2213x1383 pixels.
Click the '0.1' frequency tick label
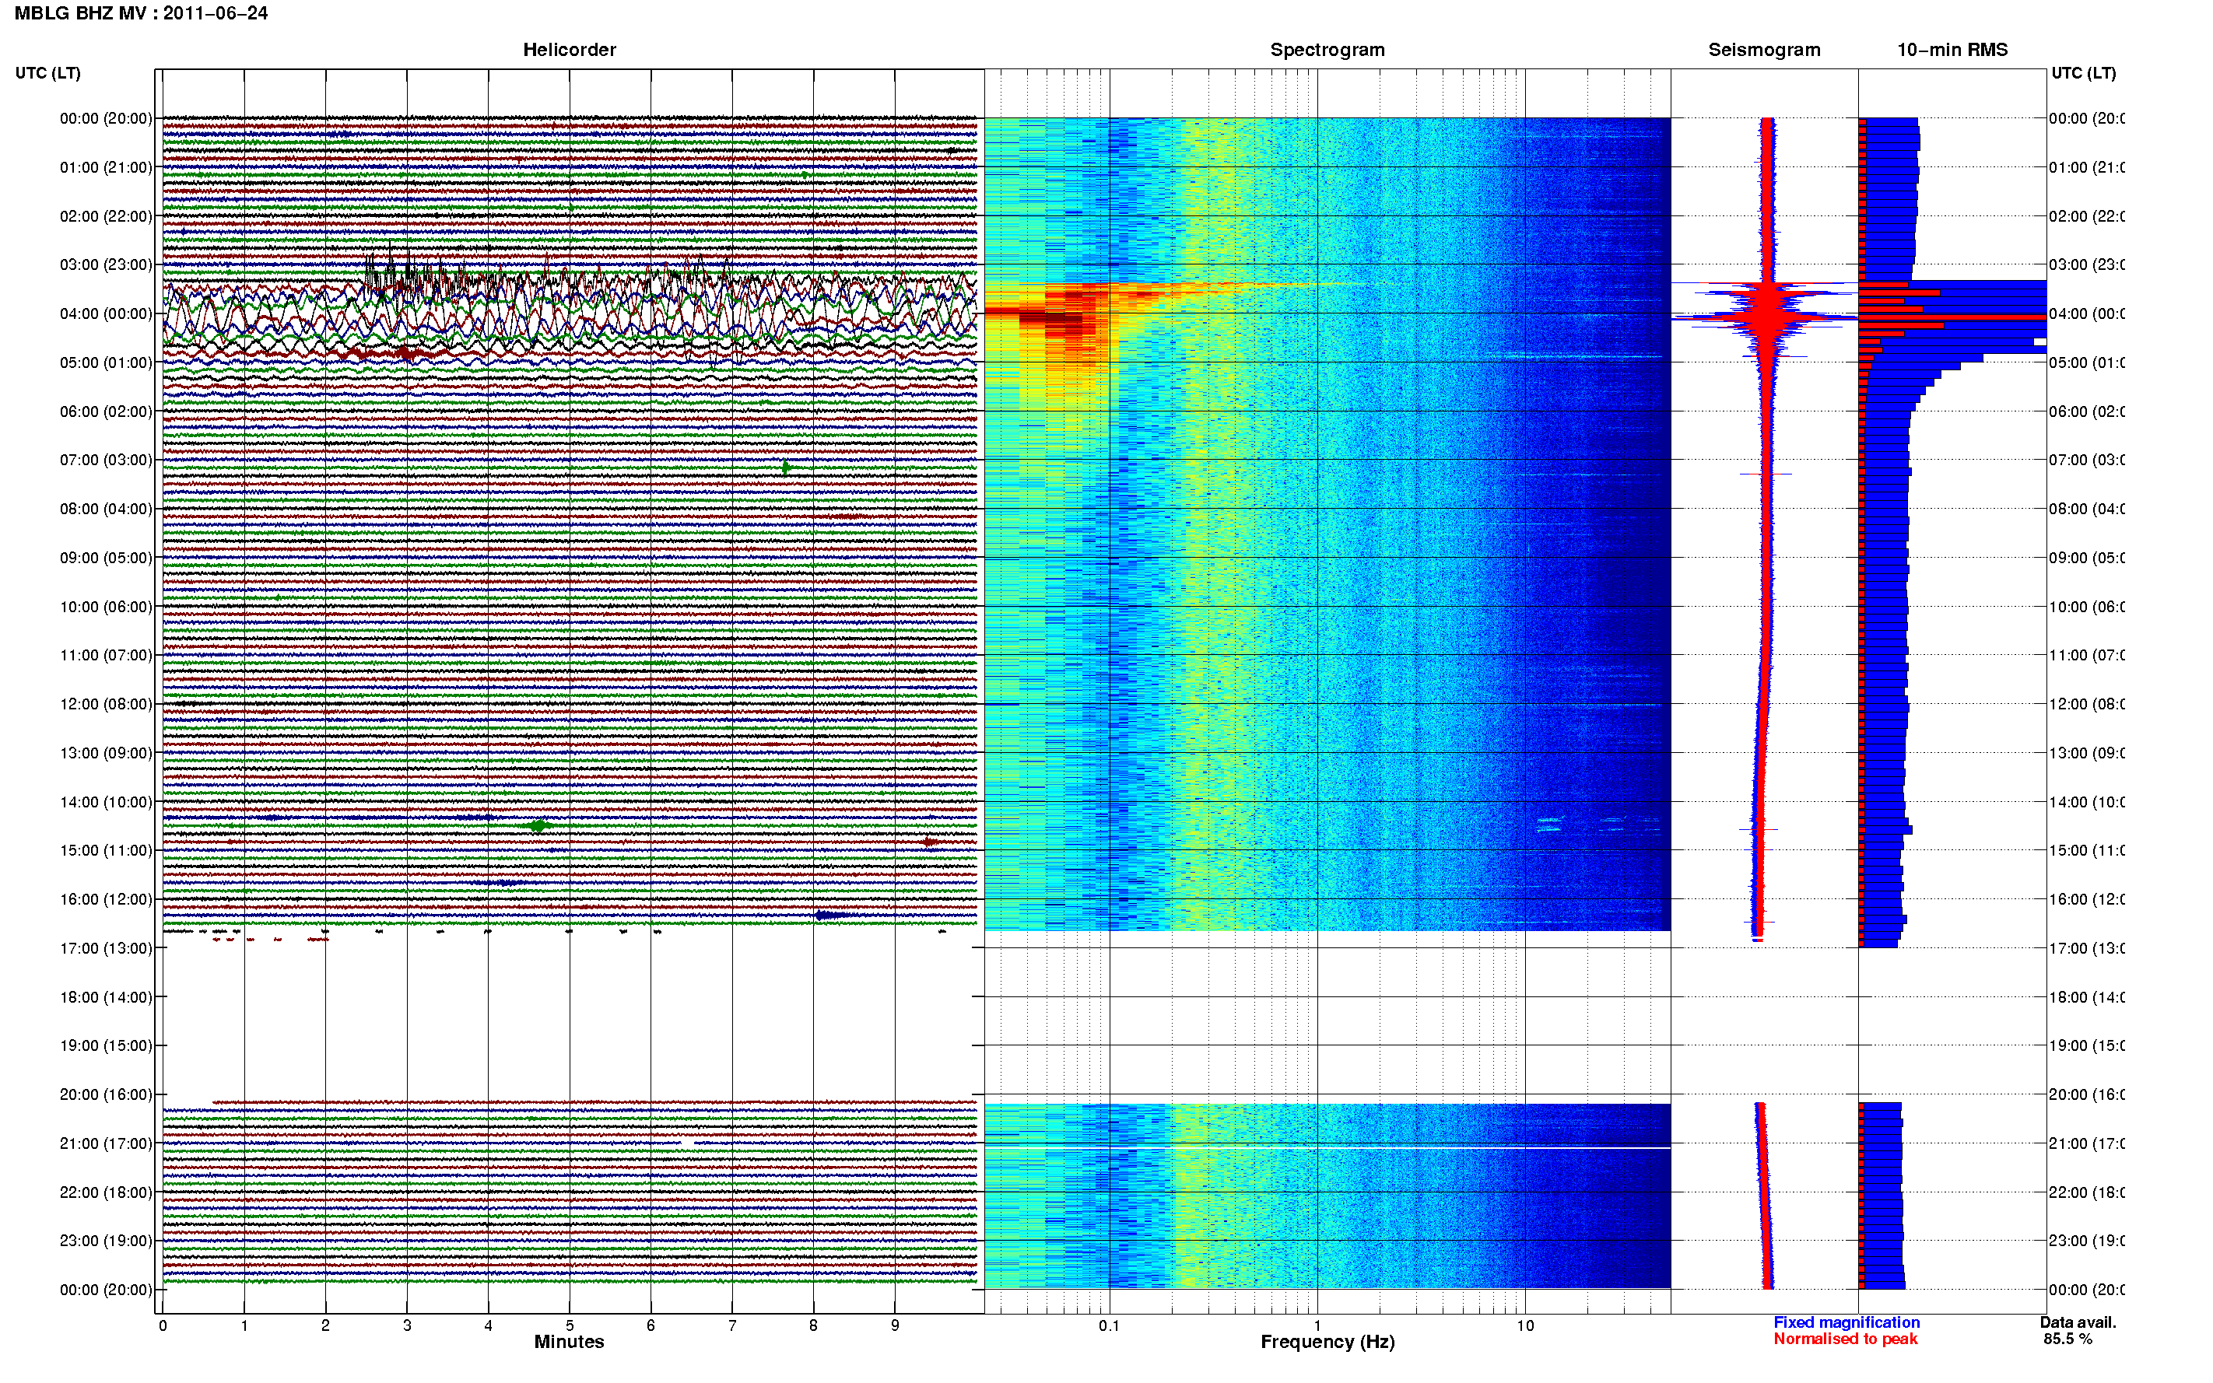(x=1109, y=1326)
